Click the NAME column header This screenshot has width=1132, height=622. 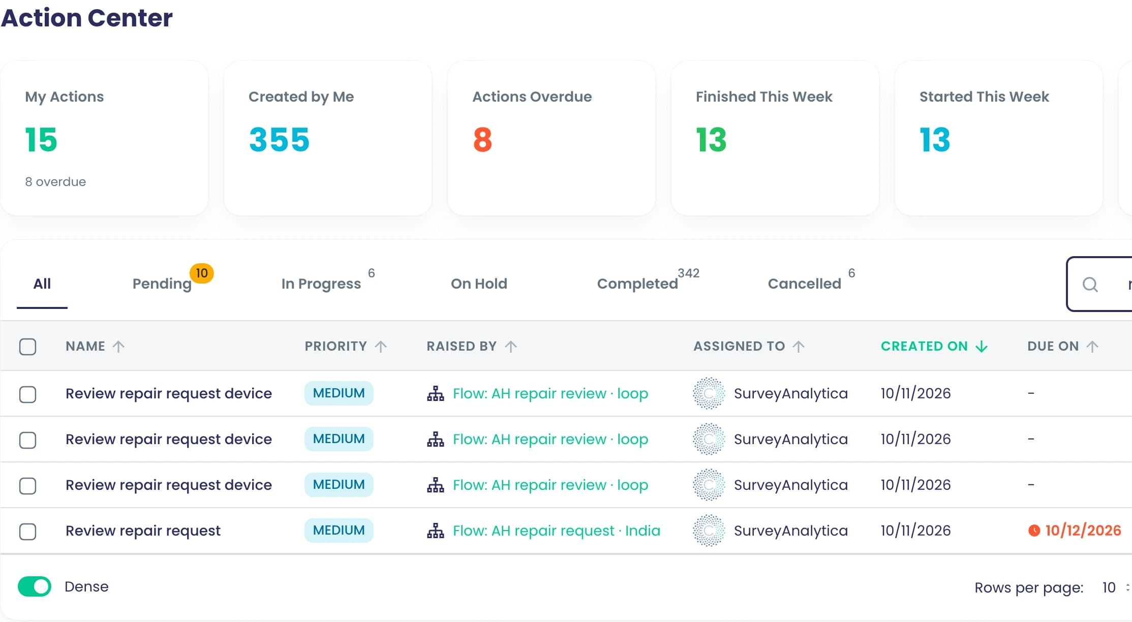[x=85, y=347]
